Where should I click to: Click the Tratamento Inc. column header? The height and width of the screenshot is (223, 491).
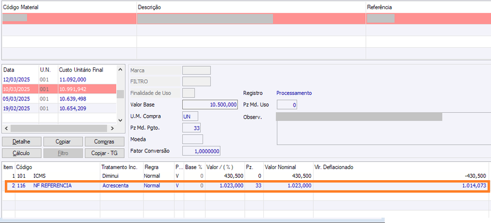(x=120, y=167)
